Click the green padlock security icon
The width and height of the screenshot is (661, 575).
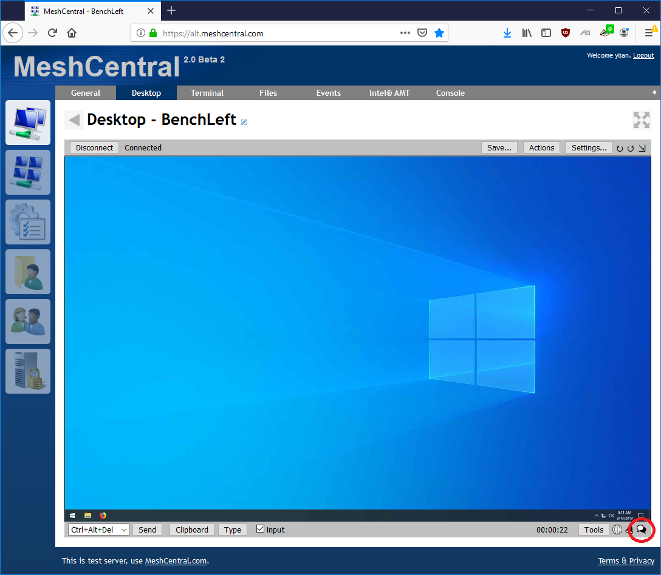(154, 33)
